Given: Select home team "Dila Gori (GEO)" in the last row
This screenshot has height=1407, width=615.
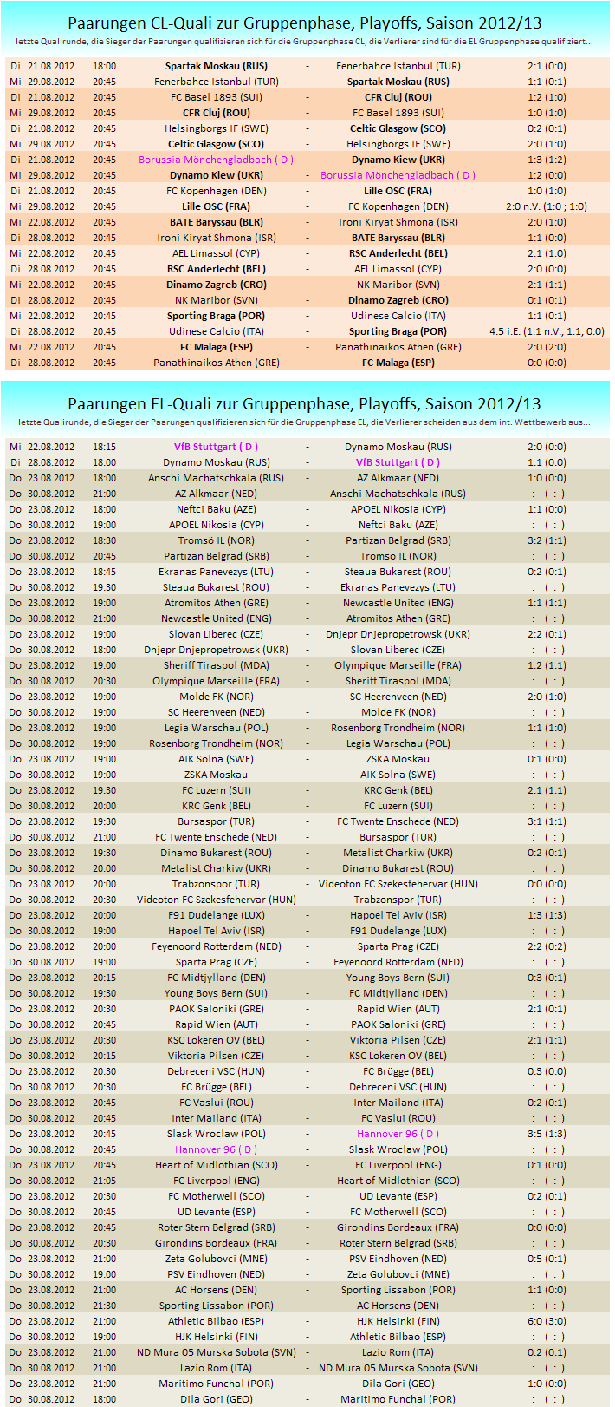Looking at the screenshot, I should (x=217, y=1399).
